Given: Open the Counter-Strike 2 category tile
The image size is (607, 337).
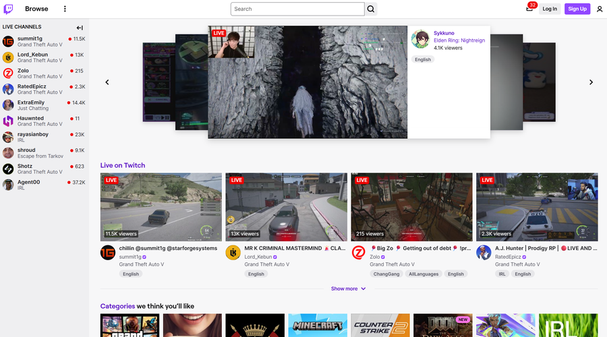Looking at the screenshot, I should pyautogui.click(x=380, y=326).
